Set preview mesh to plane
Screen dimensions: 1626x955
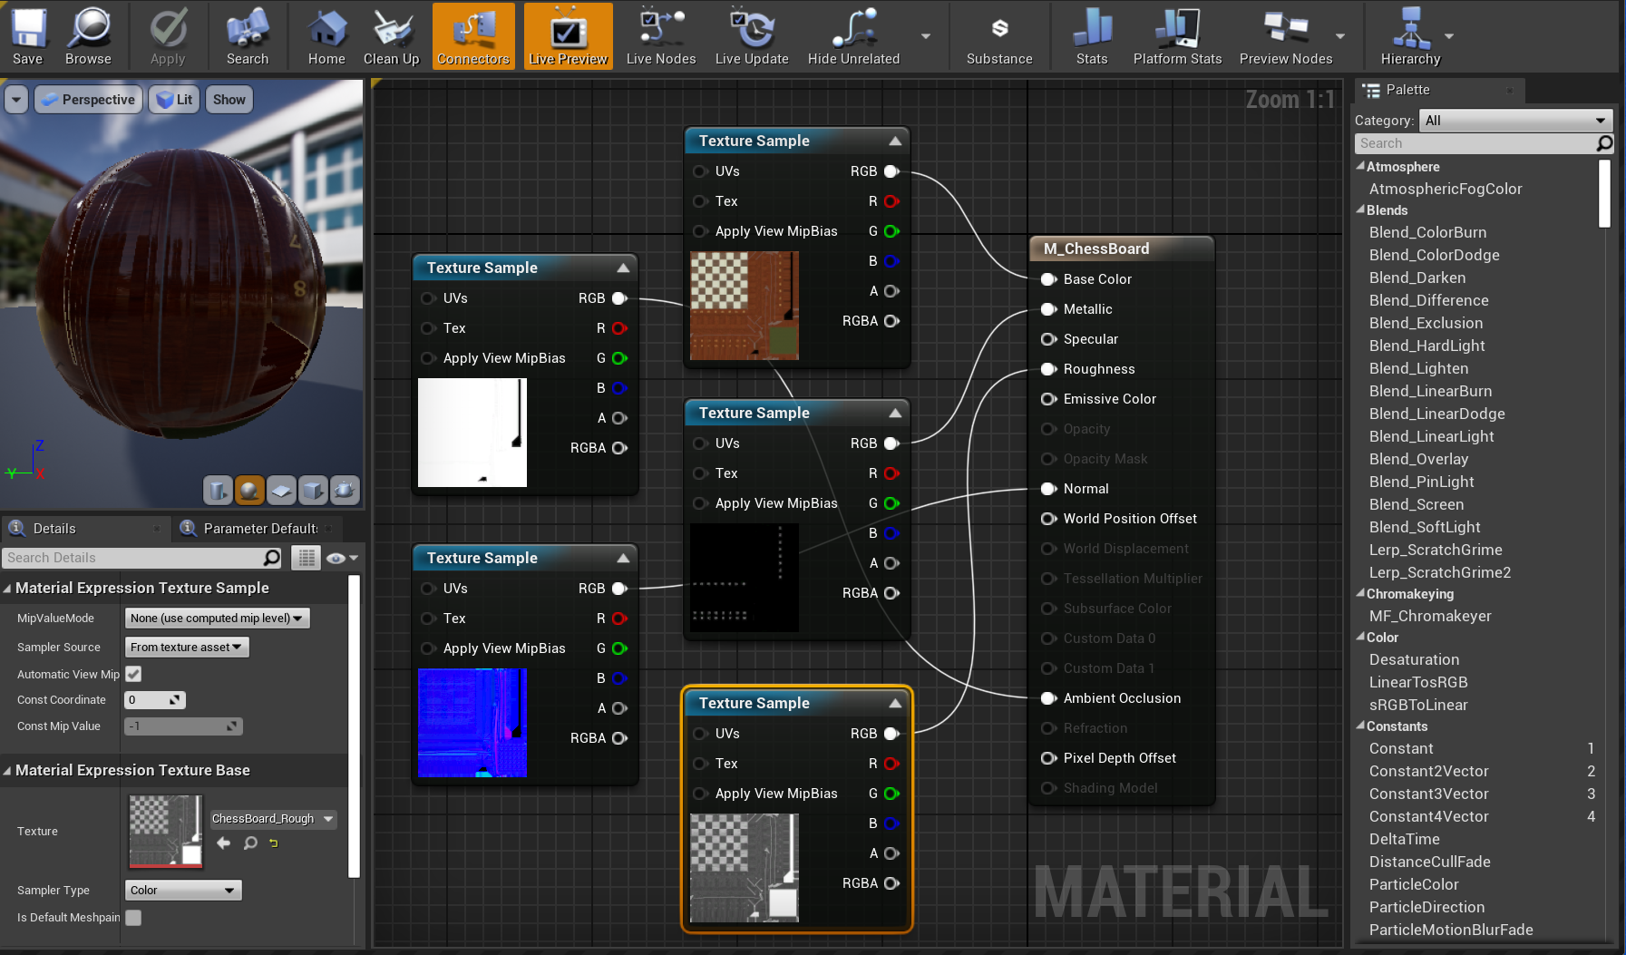coord(281,491)
